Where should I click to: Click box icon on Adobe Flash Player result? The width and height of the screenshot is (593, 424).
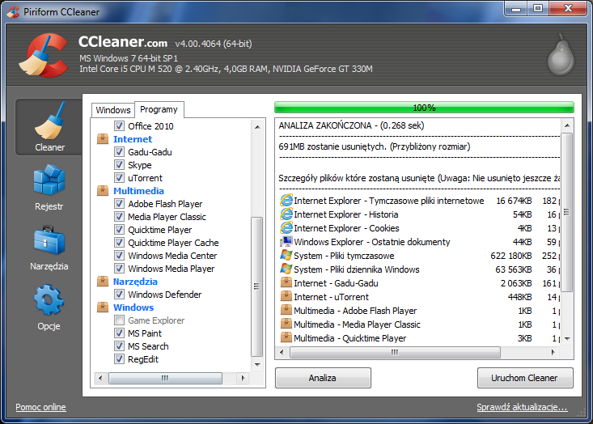pos(286,311)
